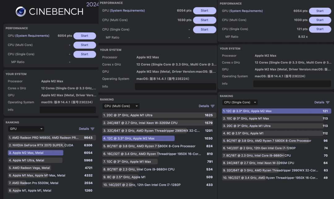Click filter icon beside Details in CPU (Single Core) ranking
Screen dimensions: 334x199
click(x=328, y=102)
